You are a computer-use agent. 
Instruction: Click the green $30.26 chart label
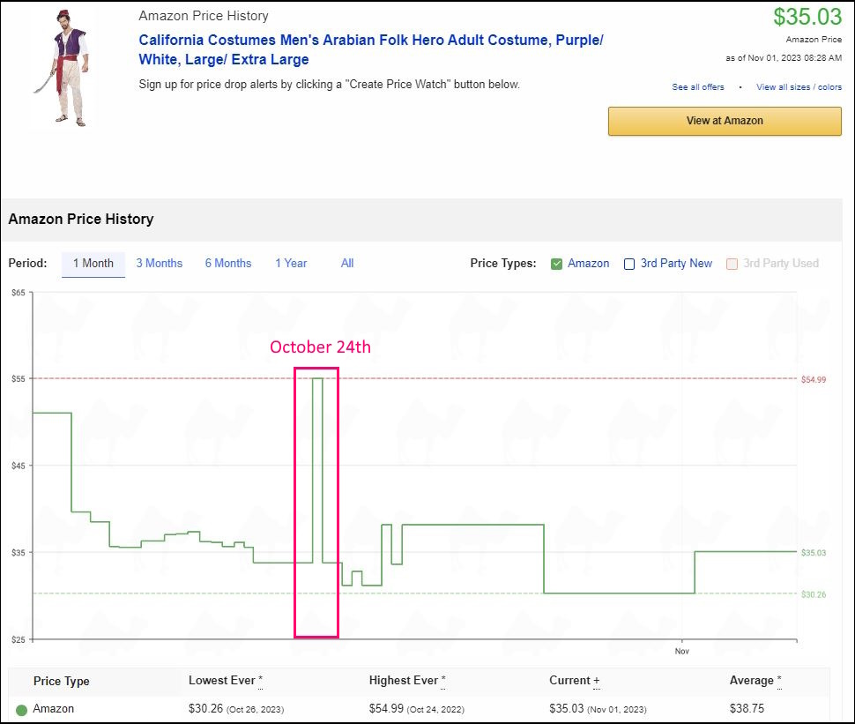(x=814, y=594)
